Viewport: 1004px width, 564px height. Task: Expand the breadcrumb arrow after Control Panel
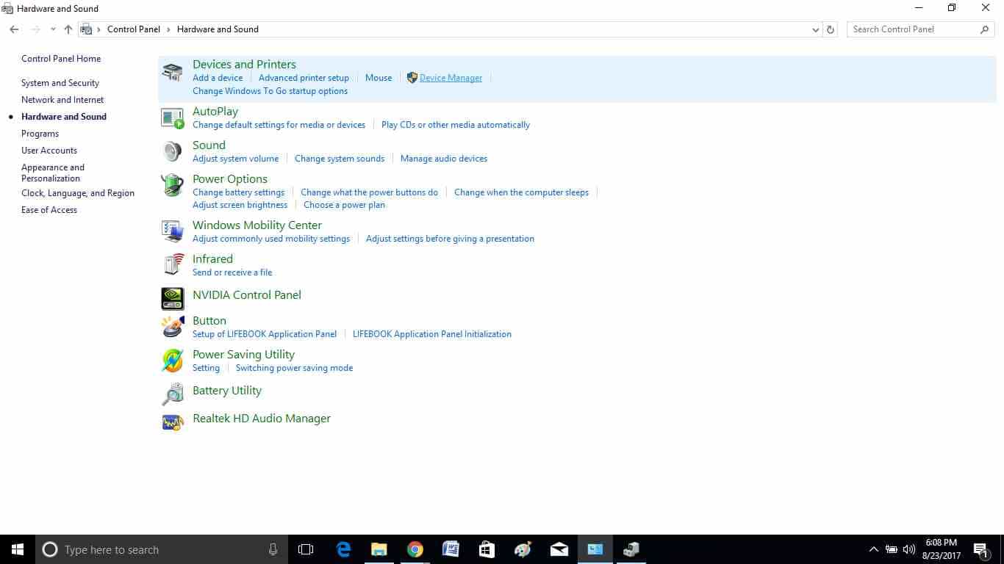(x=168, y=29)
